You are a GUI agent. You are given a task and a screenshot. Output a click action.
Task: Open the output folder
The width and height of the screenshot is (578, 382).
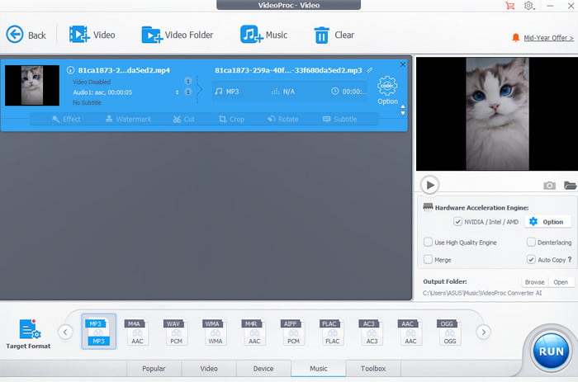561,282
